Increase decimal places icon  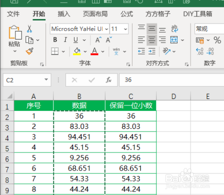[199, 51]
